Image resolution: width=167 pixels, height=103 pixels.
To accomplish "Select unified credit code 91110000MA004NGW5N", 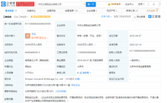I will [38, 24].
